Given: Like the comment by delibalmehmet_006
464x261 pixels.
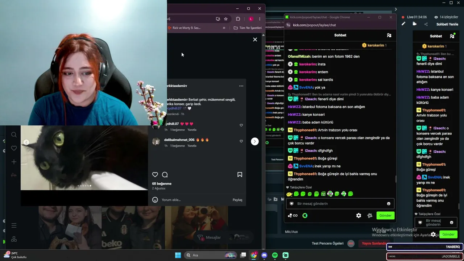Looking at the screenshot, I should click(241, 141).
